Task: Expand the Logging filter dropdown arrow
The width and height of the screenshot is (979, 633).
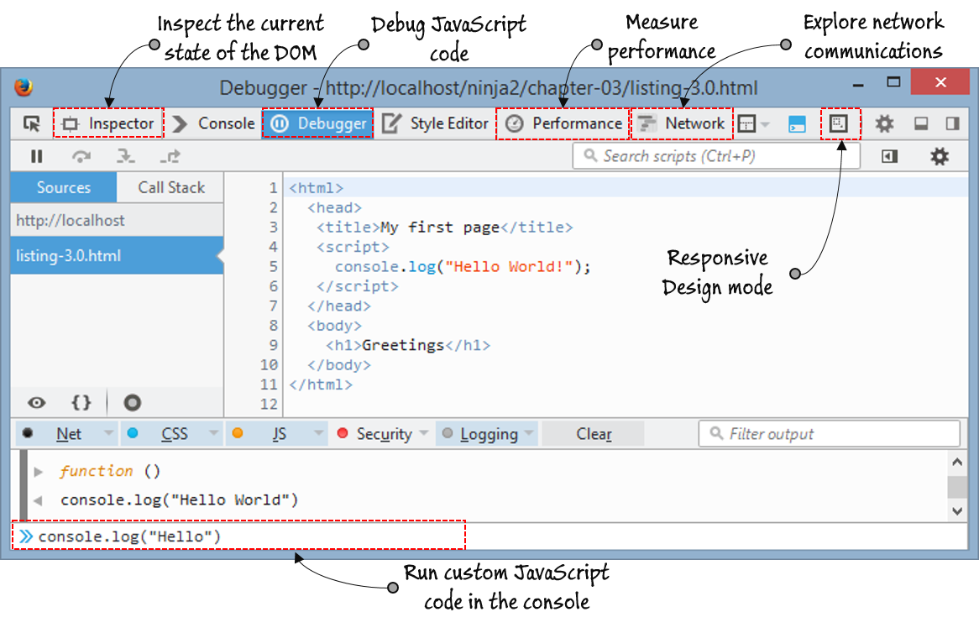Action: [530, 432]
